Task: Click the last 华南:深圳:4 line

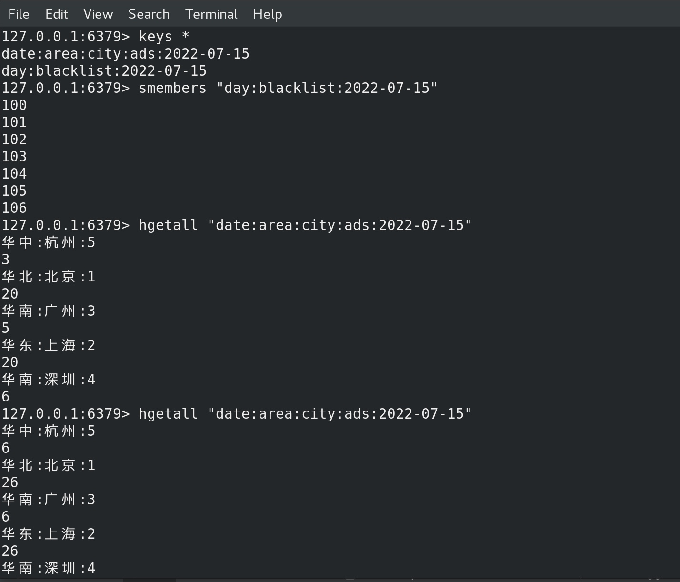Action: coord(49,568)
